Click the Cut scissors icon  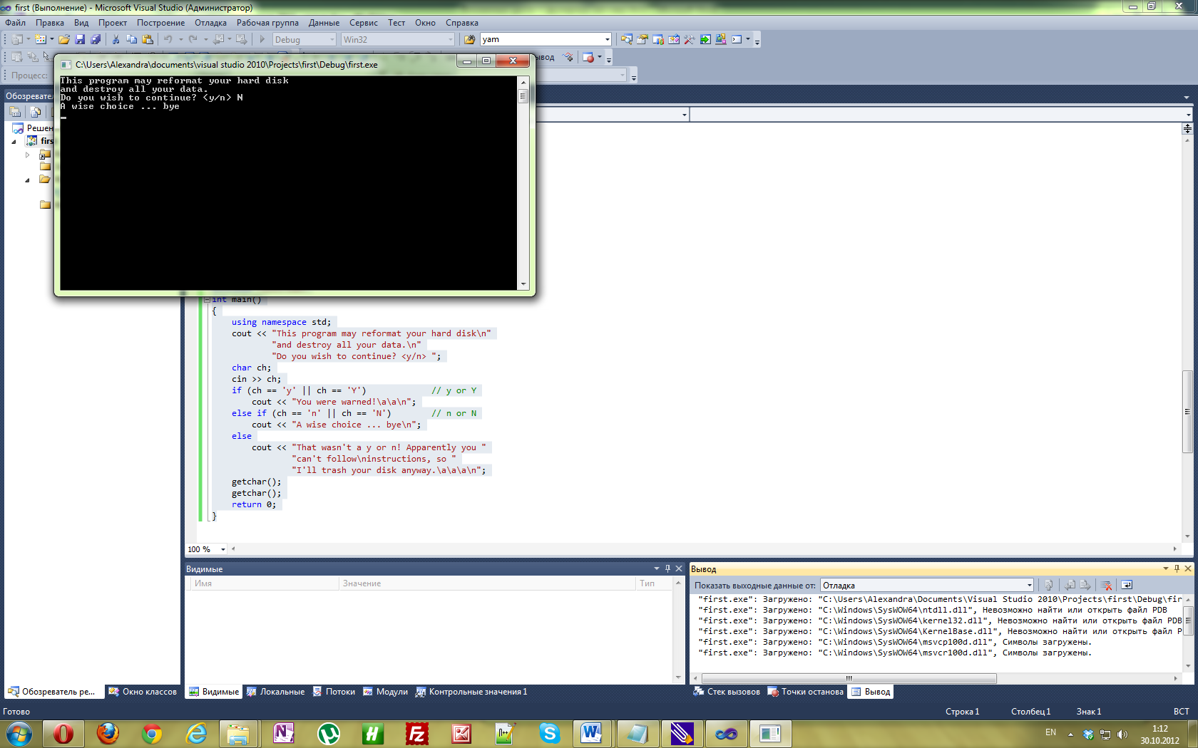116,40
